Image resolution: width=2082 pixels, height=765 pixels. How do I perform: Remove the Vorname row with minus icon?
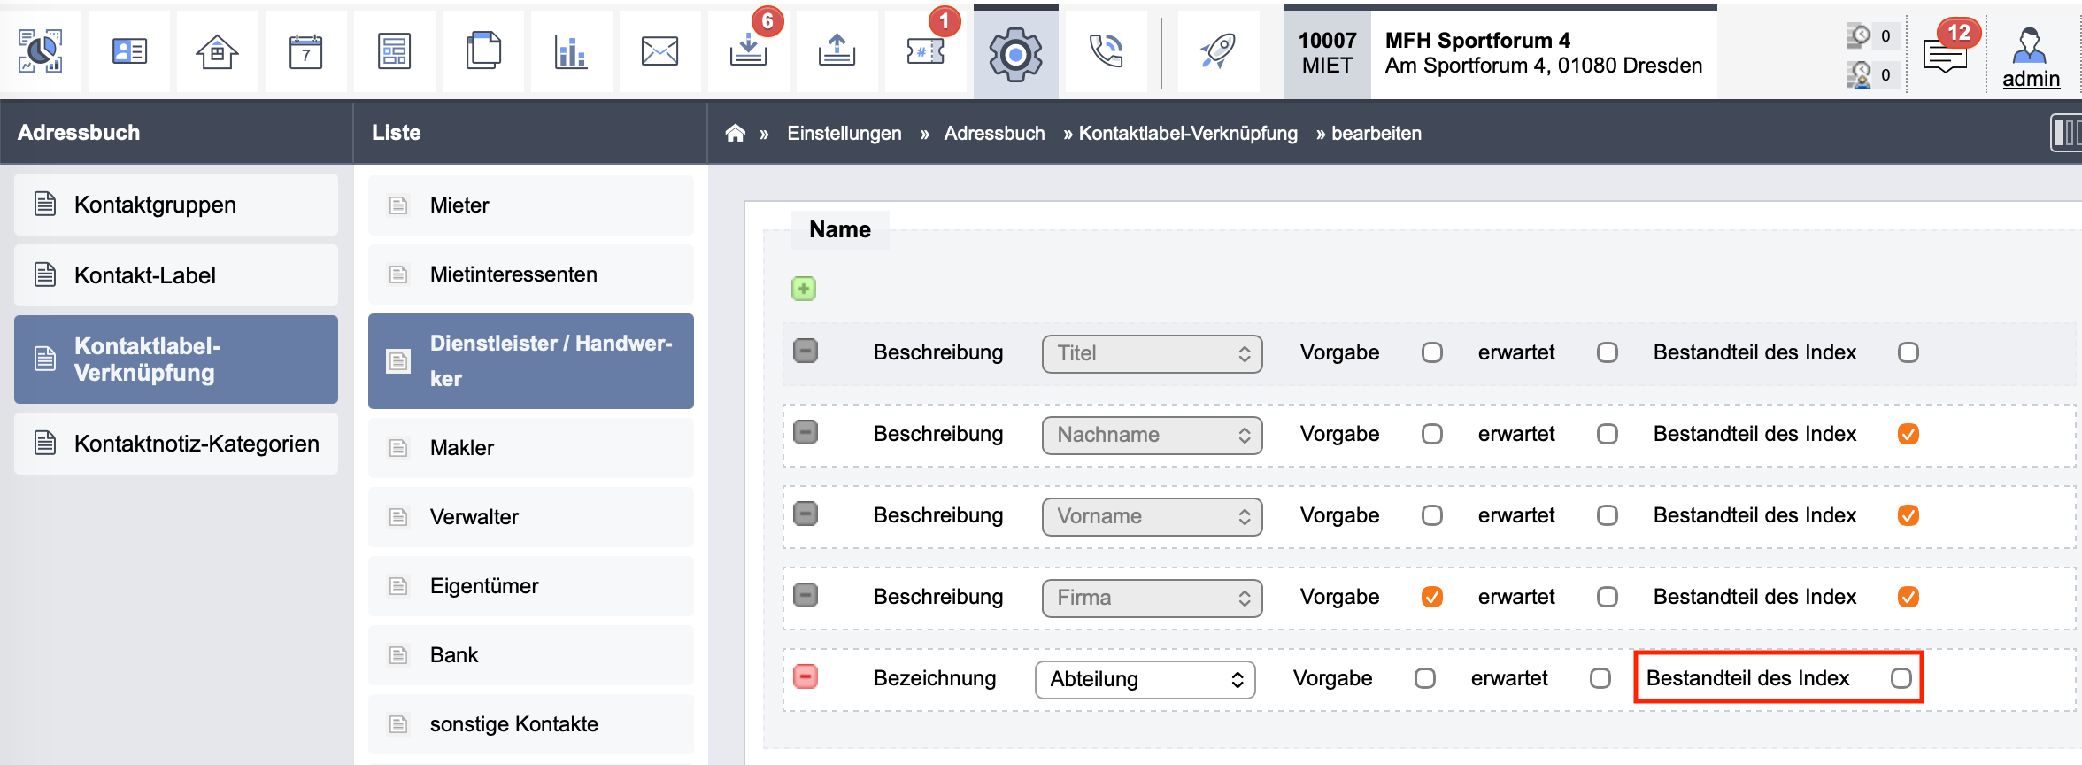point(806,514)
